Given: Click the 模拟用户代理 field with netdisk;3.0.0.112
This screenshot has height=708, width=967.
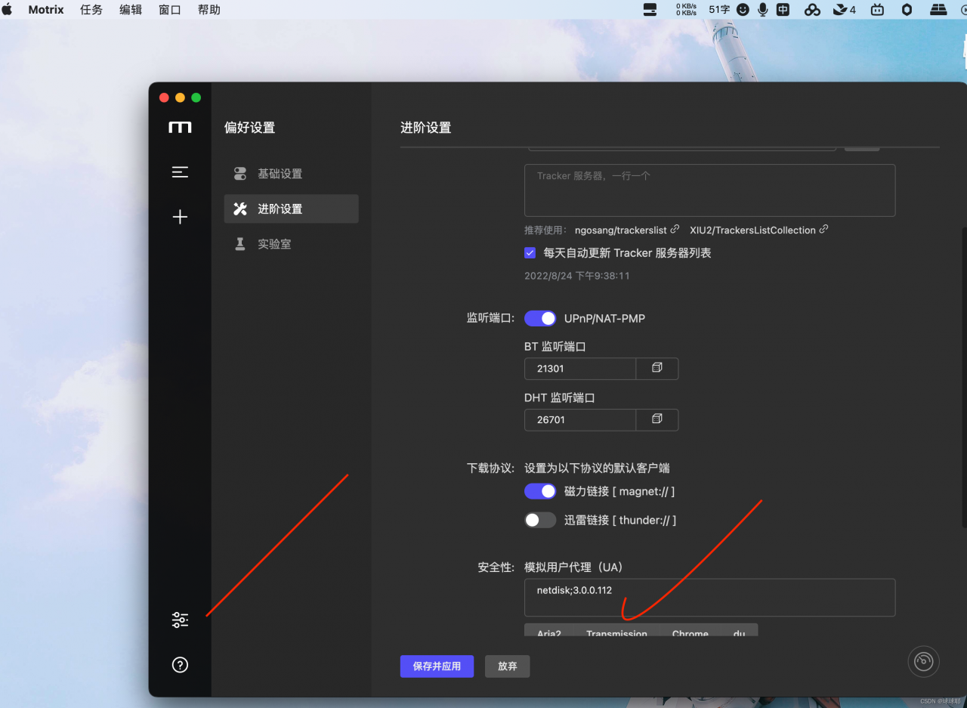Looking at the screenshot, I should point(709,598).
